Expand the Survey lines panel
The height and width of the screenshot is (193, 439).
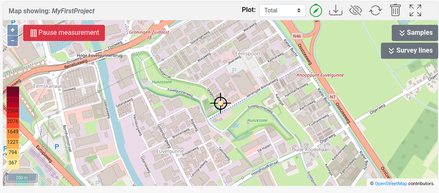pyautogui.click(x=409, y=51)
